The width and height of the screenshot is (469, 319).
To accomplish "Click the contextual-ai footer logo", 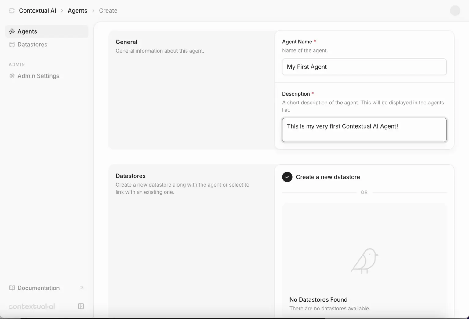I will click(32, 306).
